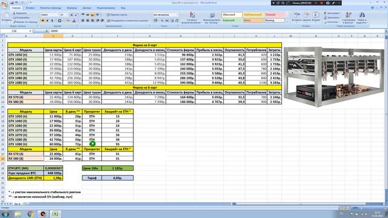Screen dimensions: 388x218
Task: Click the Format Painter (Формат по образцу) button
Action: coord(25,22)
